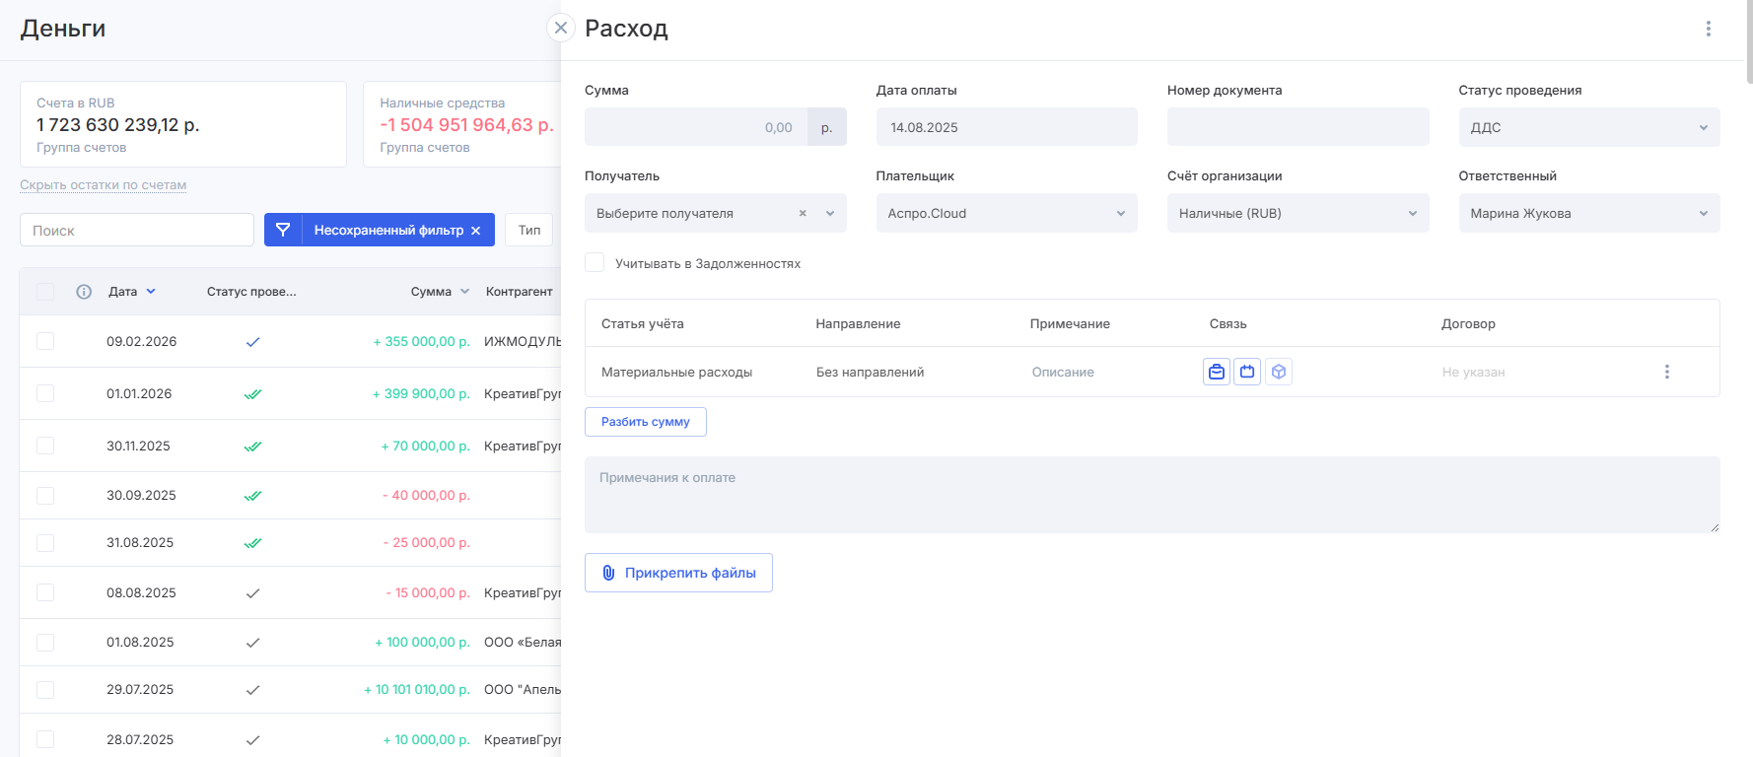1753x757 pixels.
Task: Click the double checkmark for 31.08.2025 row
Action: pos(252,543)
